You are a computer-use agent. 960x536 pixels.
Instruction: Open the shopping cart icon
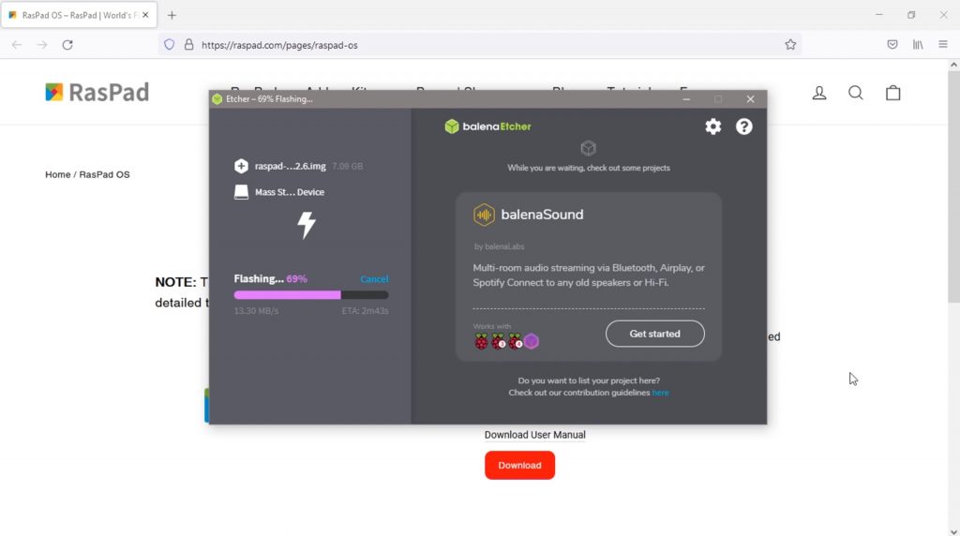click(893, 93)
